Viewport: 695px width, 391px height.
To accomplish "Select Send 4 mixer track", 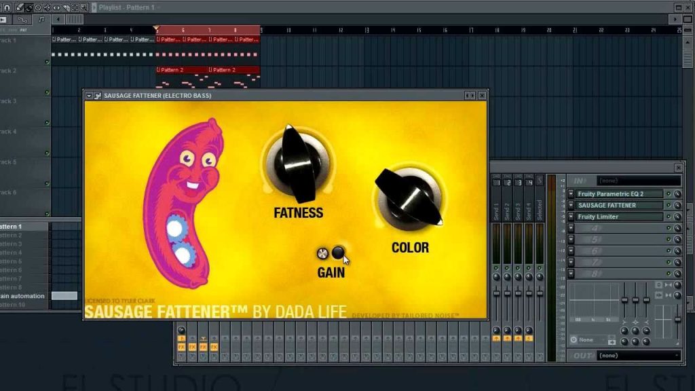I will (x=529, y=199).
